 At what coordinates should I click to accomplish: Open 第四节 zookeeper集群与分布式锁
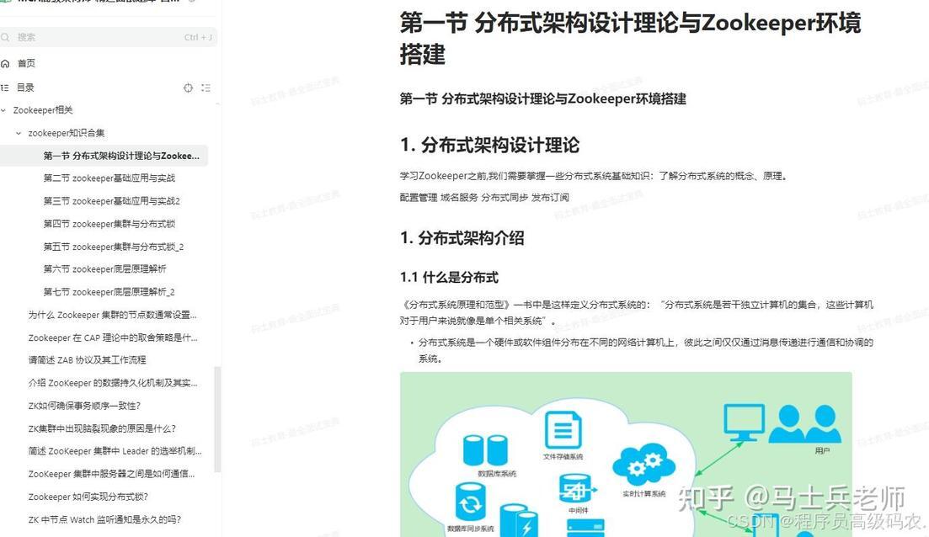click(x=109, y=224)
